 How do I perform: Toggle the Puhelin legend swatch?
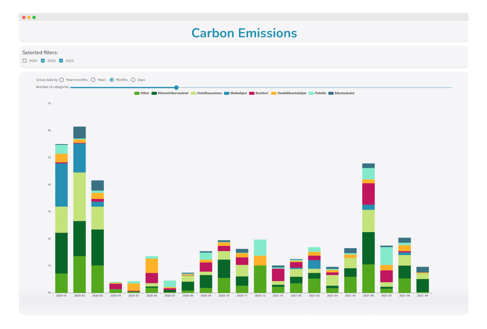(311, 93)
